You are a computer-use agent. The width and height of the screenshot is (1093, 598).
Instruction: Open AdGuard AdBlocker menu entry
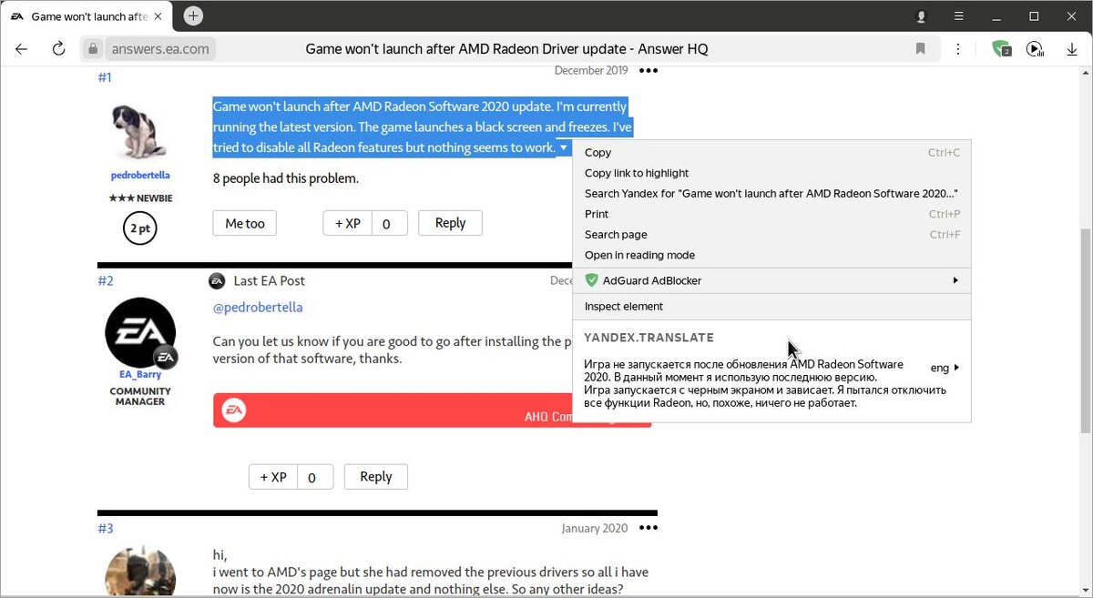771,280
